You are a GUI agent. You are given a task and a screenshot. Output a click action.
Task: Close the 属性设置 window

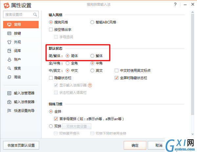point(193,4)
